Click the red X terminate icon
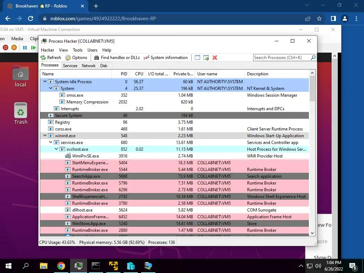This screenshot has height=273, width=364. 215,58
